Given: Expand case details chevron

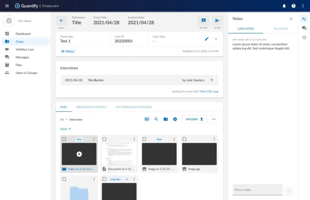Looking at the screenshot, I should pyautogui.click(x=216, y=39).
